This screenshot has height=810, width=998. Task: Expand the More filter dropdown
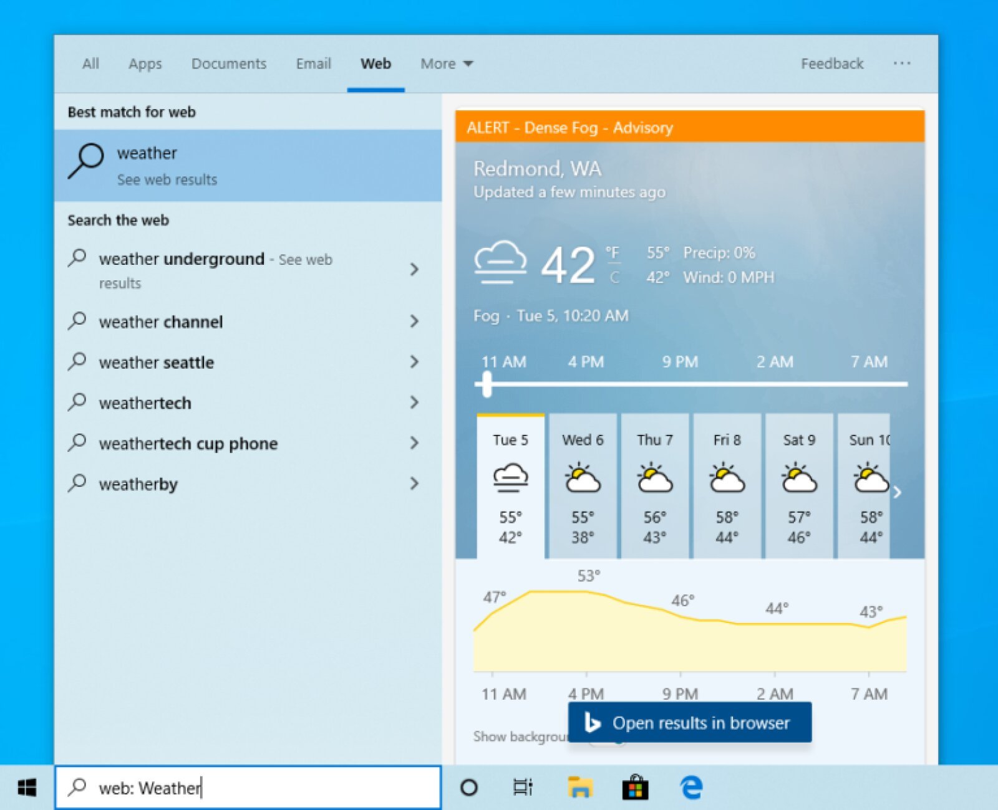[446, 63]
